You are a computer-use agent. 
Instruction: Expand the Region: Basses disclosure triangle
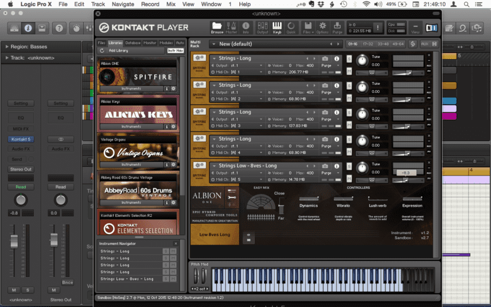tap(6, 46)
